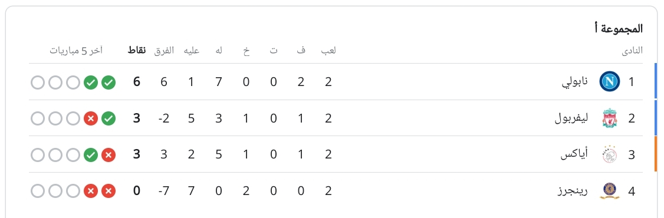Click the Liverpool club crest
Screen dimensions: 664x218
coord(609,118)
